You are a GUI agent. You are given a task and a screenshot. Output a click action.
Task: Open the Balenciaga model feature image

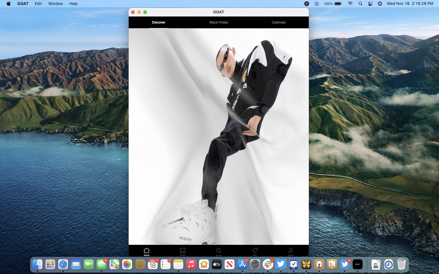[x=219, y=136]
